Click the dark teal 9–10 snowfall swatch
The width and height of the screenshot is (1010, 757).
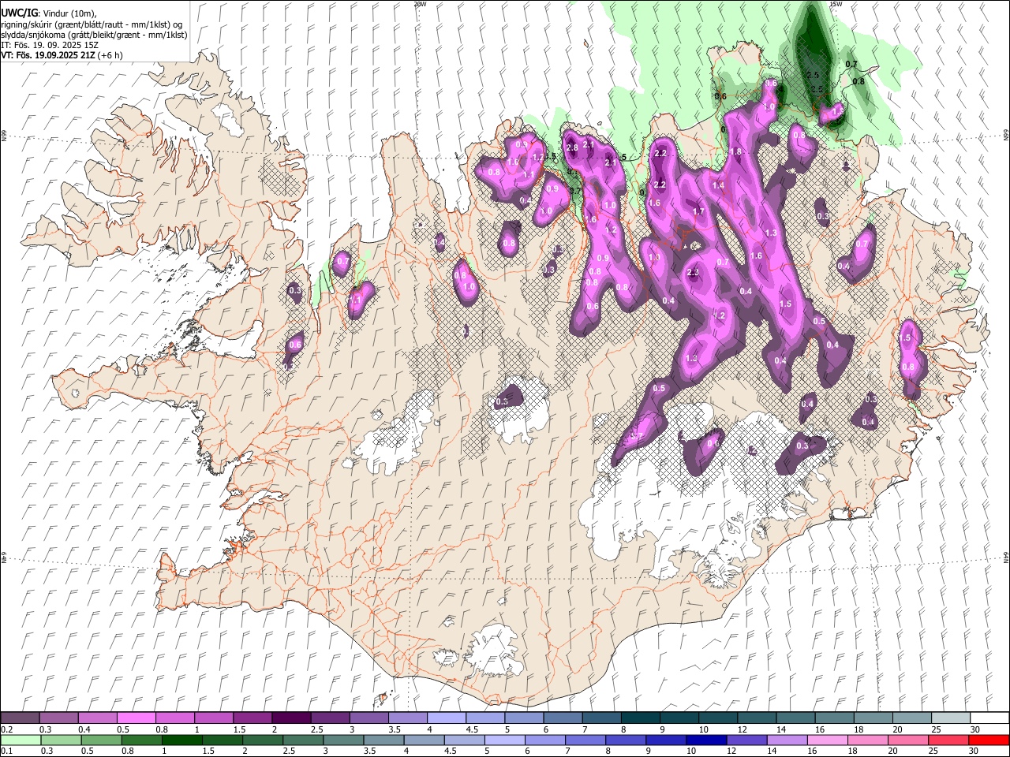[679, 718]
